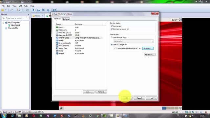Select the Network Adapter device row
This screenshot has height=118, width=210.
[x=79, y=43]
